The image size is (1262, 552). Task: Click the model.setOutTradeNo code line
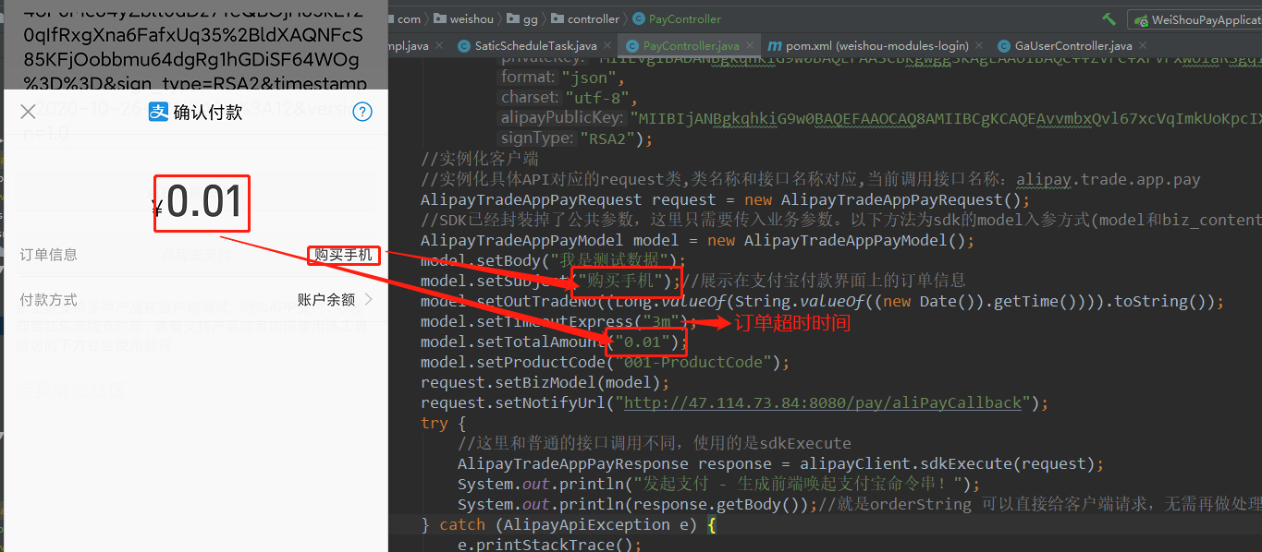pos(822,301)
